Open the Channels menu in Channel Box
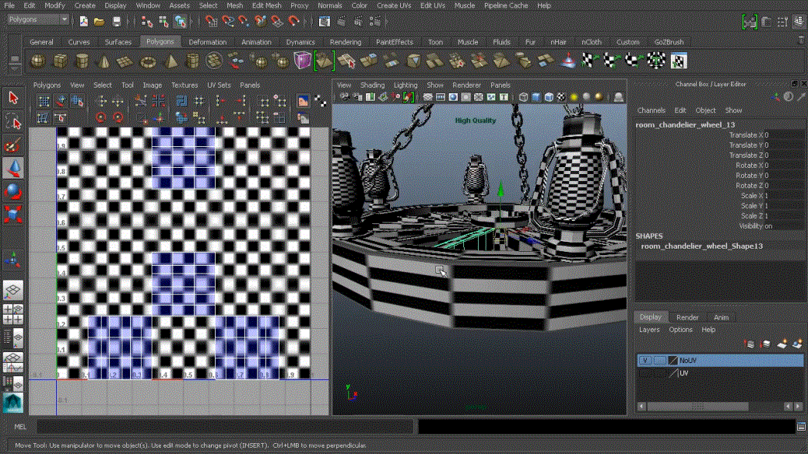Image resolution: width=808 pixels, height=454 pixels. coord(651,110)
